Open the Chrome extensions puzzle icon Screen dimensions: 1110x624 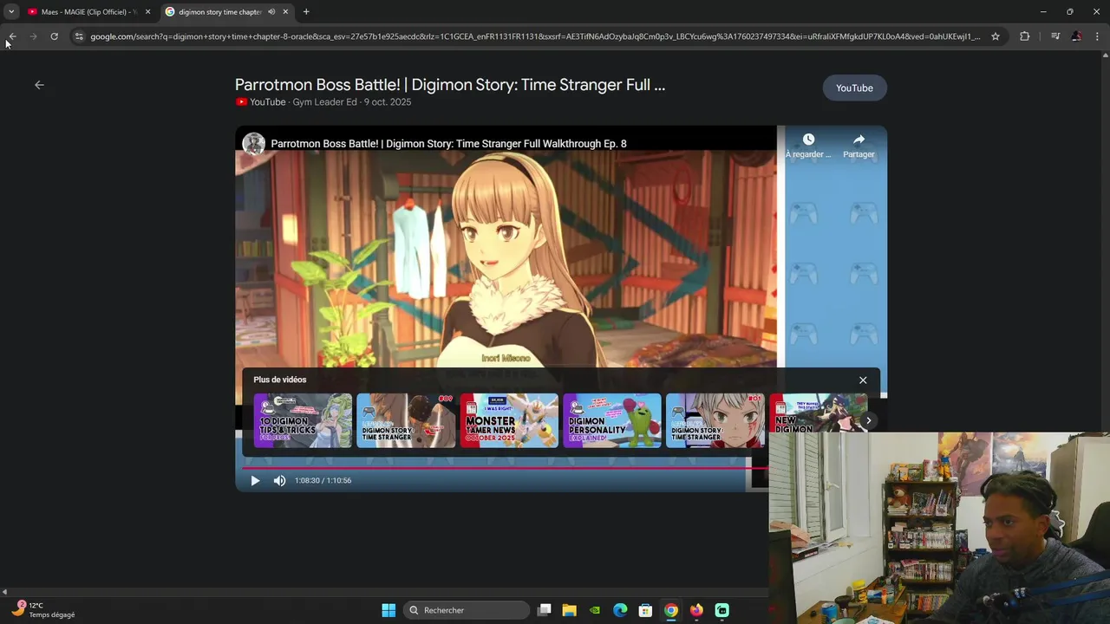[1025, 36]
